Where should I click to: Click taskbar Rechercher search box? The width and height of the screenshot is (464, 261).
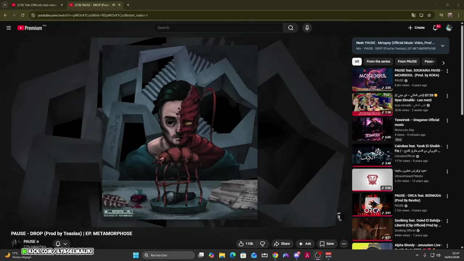168,255
